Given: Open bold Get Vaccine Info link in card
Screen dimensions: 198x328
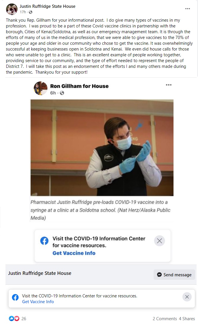Looking at the screenshot, I should pos(74,253).
